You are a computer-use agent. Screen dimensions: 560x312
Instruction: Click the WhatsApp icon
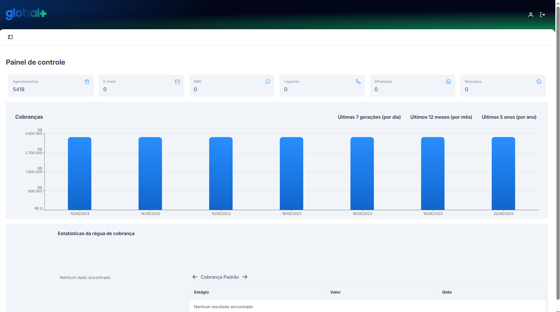point(448,82)
